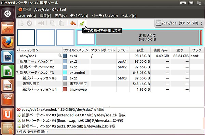This screenshot has width=205, height=135.
Task: Click the copy partition toolbar icon
Action: (53, 23)
